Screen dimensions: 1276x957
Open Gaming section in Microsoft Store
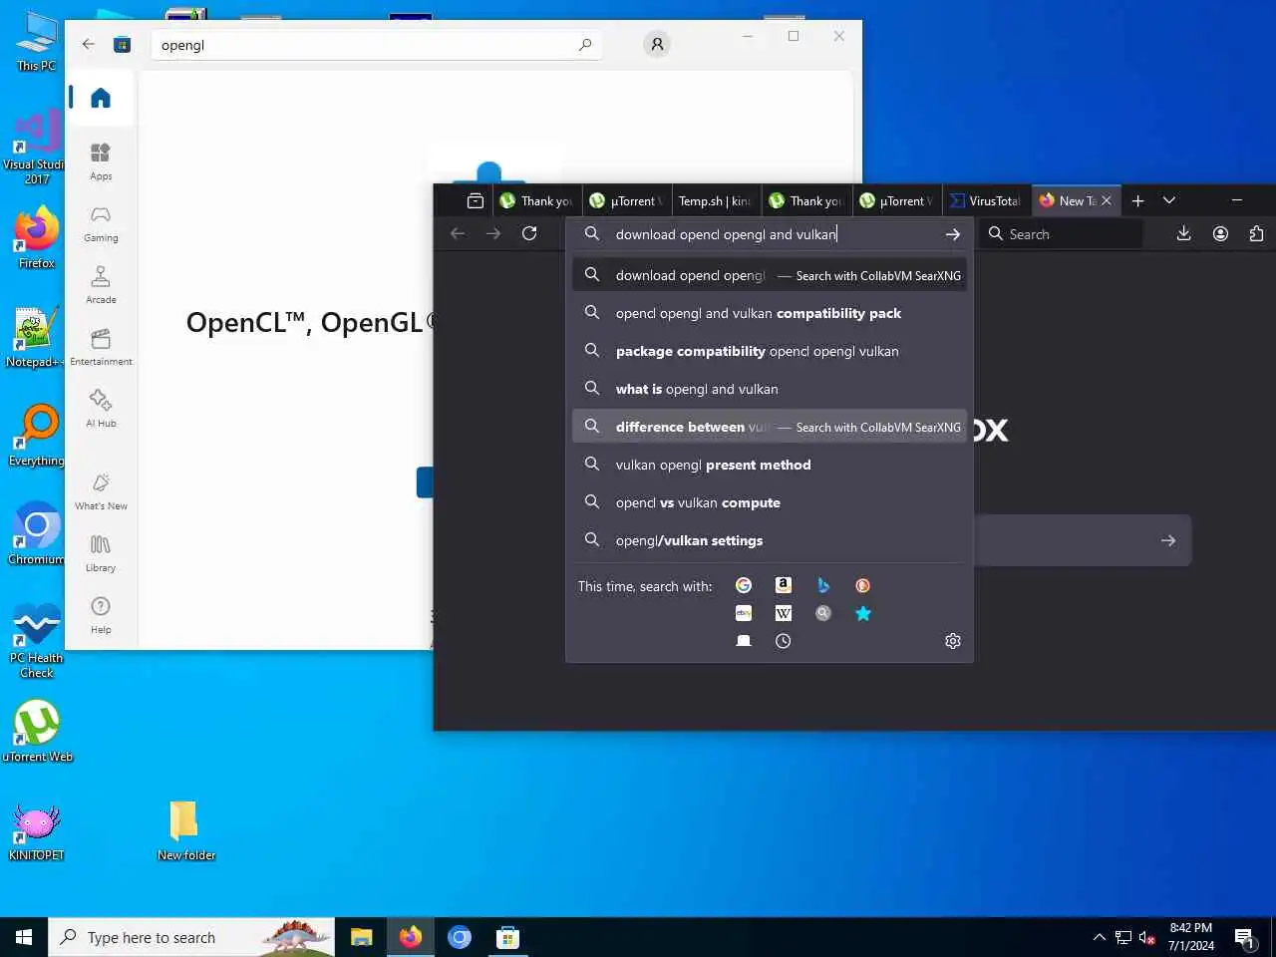pos(101,223)
